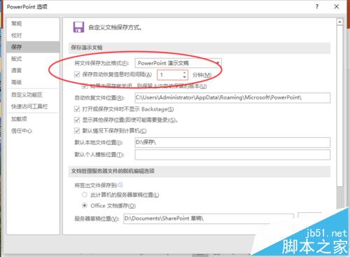The height and width of the screenshot is (257, 350).
Task: Click the 默认个人模板位置 field
Action: (x=232, y=155)
